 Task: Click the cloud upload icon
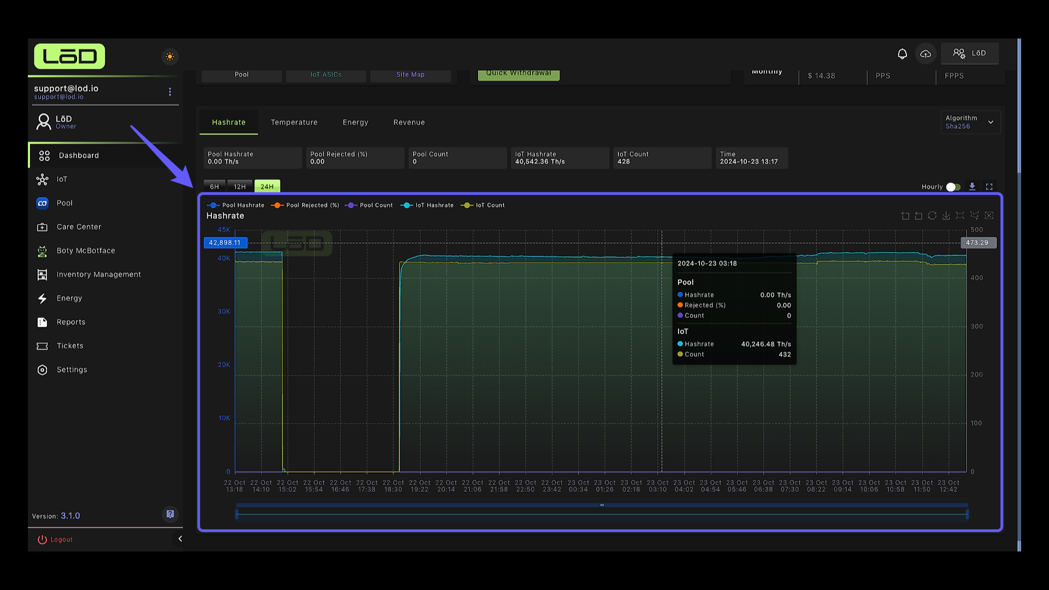(926, 54)
